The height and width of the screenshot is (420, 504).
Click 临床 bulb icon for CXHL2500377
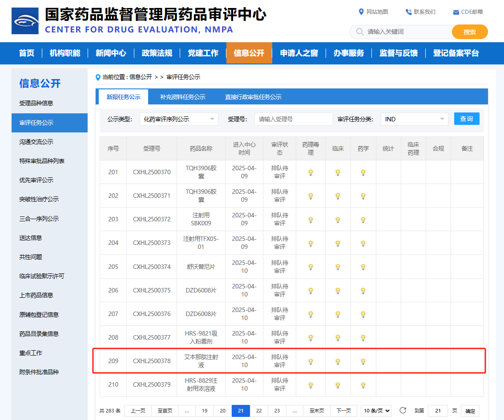pos(338,338)
